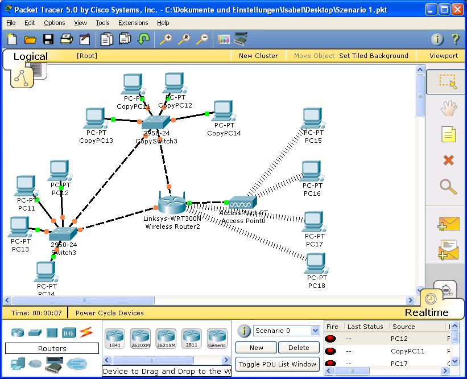Activate the Select tool in the right panel
Screen dimensions: 467x379
coord(448,81)
